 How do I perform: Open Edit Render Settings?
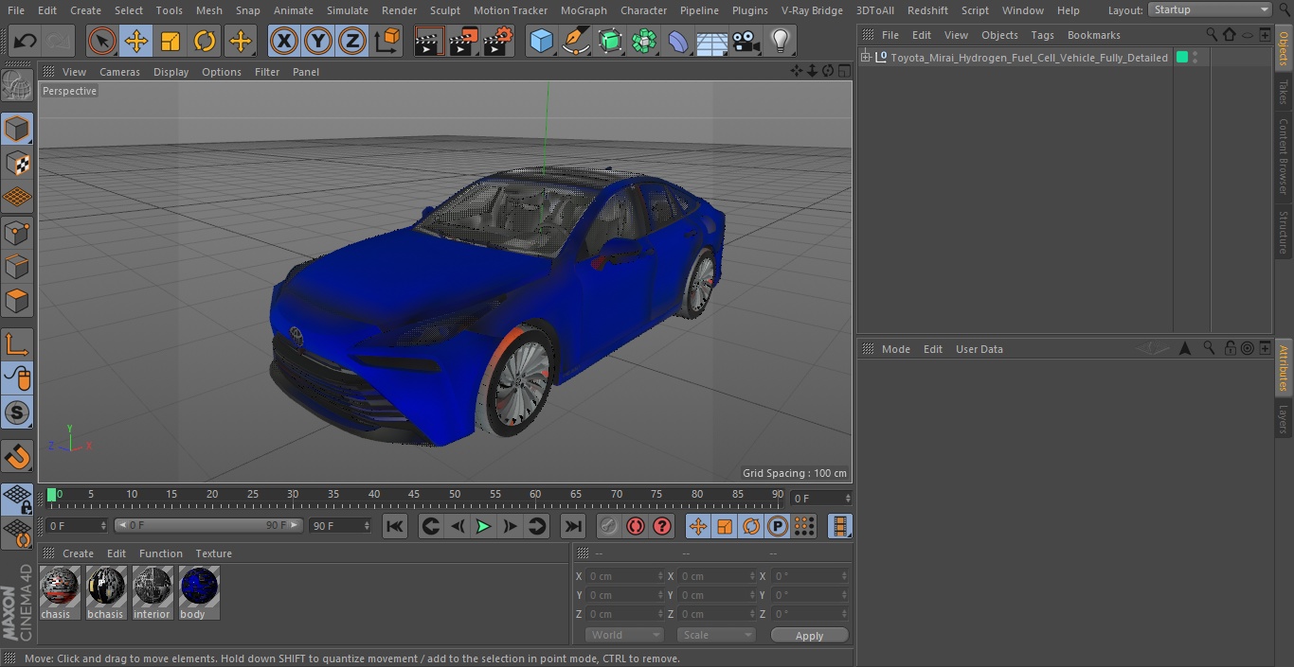click(x=499, y=41)
